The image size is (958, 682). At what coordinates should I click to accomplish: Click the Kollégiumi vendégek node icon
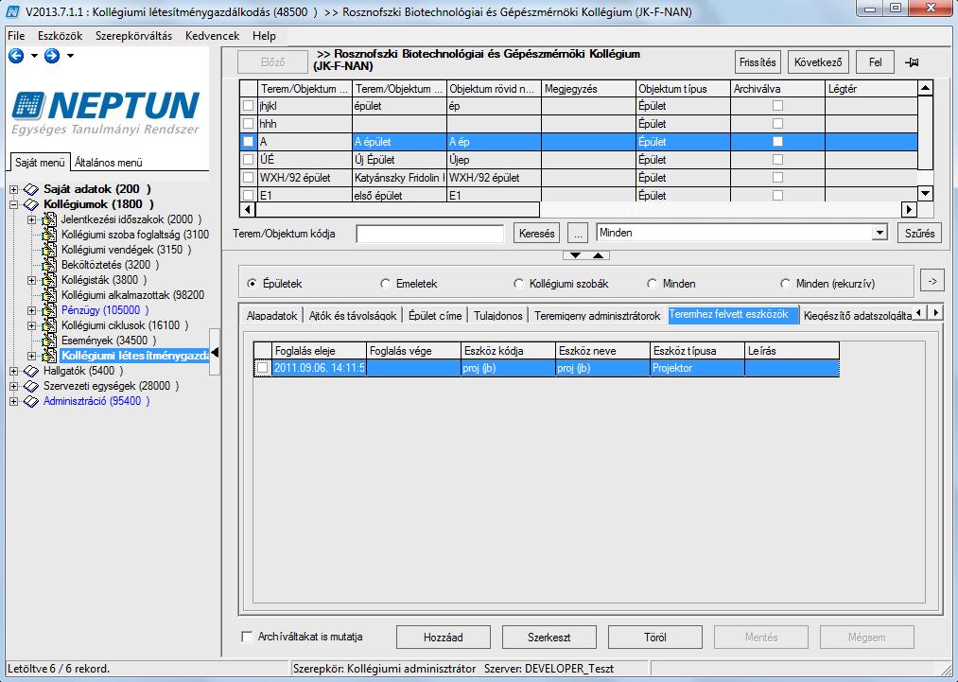click(x=49, y=250)
